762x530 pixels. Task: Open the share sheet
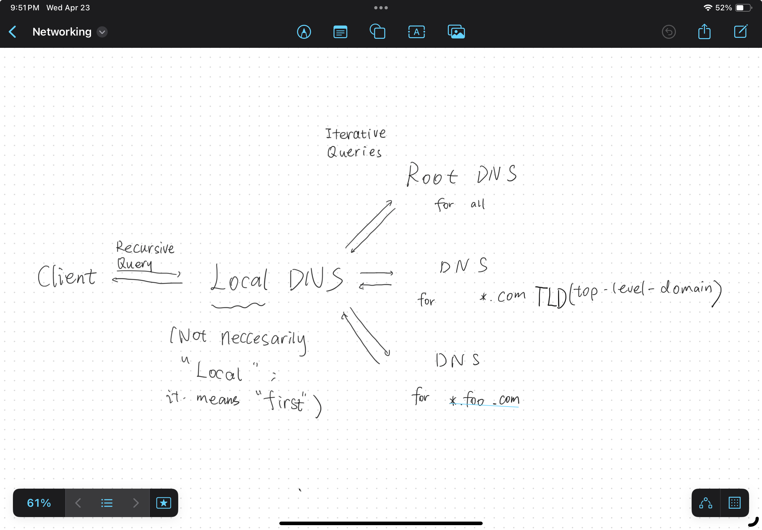point(705,32)
